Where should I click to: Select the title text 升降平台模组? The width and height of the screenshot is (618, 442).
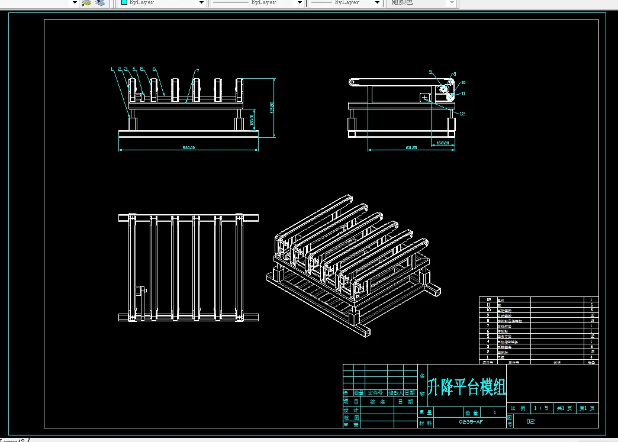pyautogui.click(x=466, y=387)
